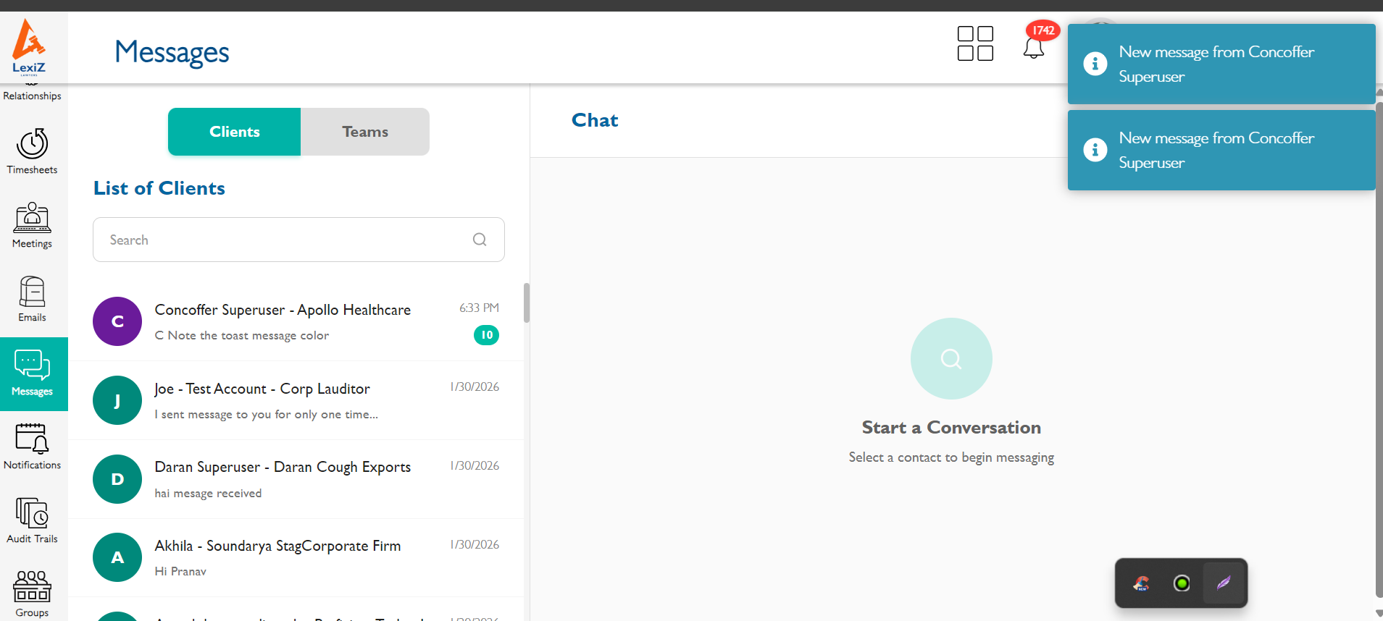Click the purple feather extension icon
Image resolution: width=1383 pixels, height=621 pixels.
(x=1224, y=583)
